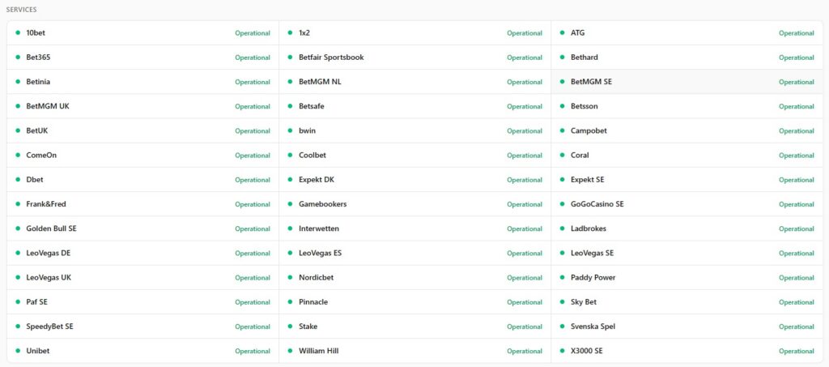The height and width of the screenshot is (367, 829).
Task: Click Operational status in the Betsson row
Action: pyautogui.click(x=797, y=106)
